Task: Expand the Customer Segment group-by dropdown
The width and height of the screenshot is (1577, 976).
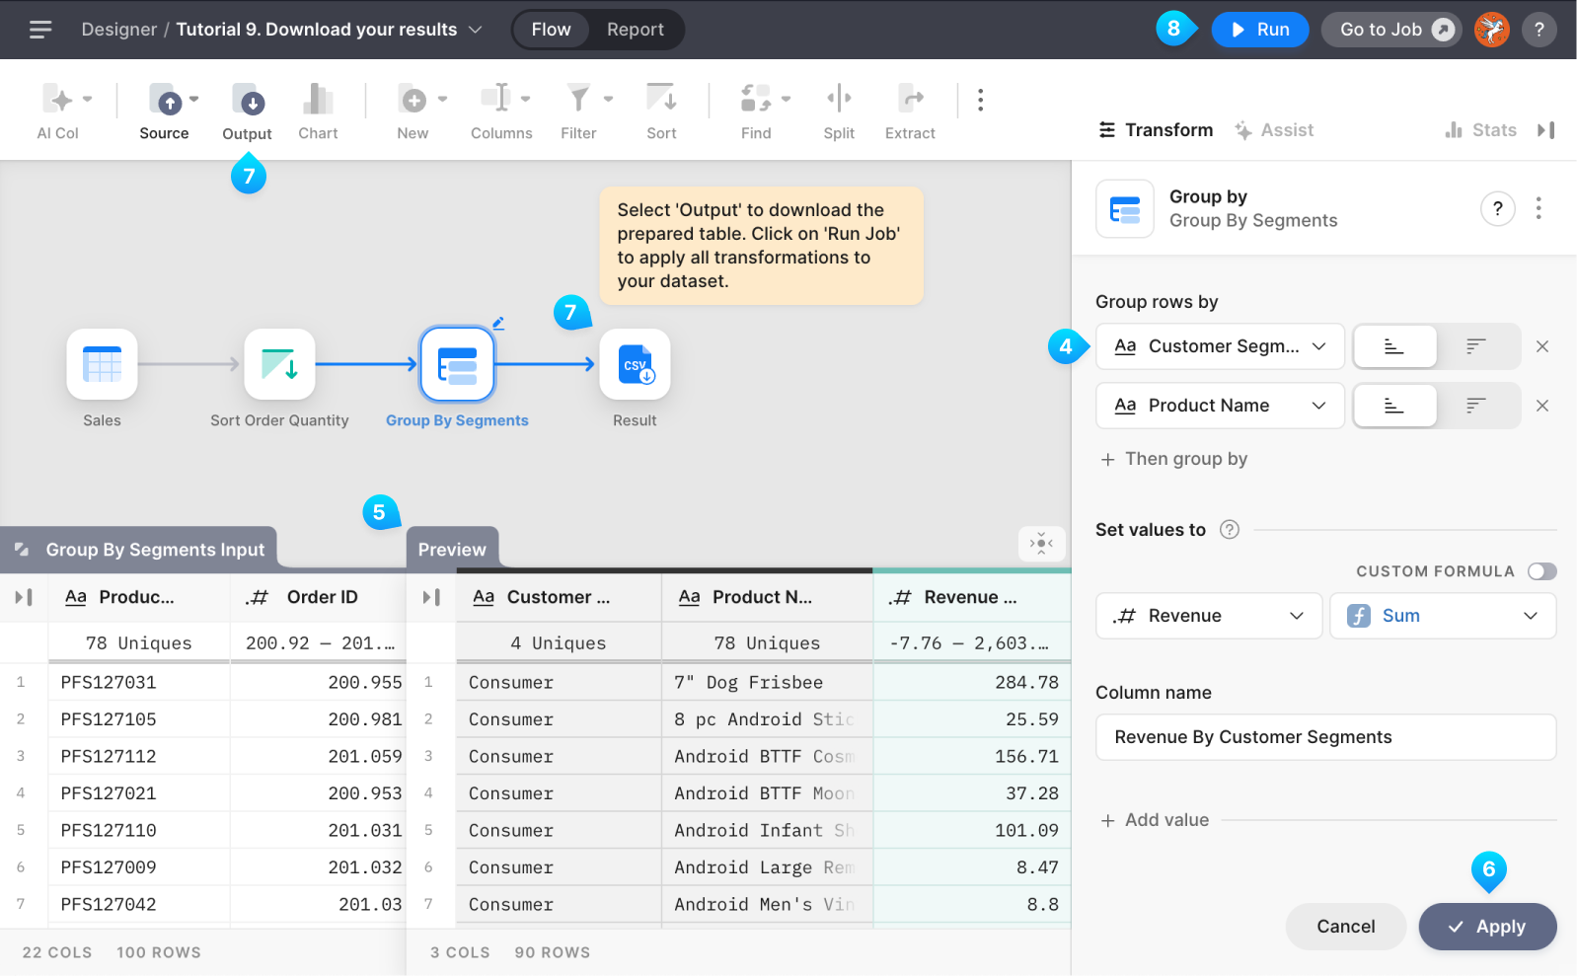Action: [x=1220, y=346]
